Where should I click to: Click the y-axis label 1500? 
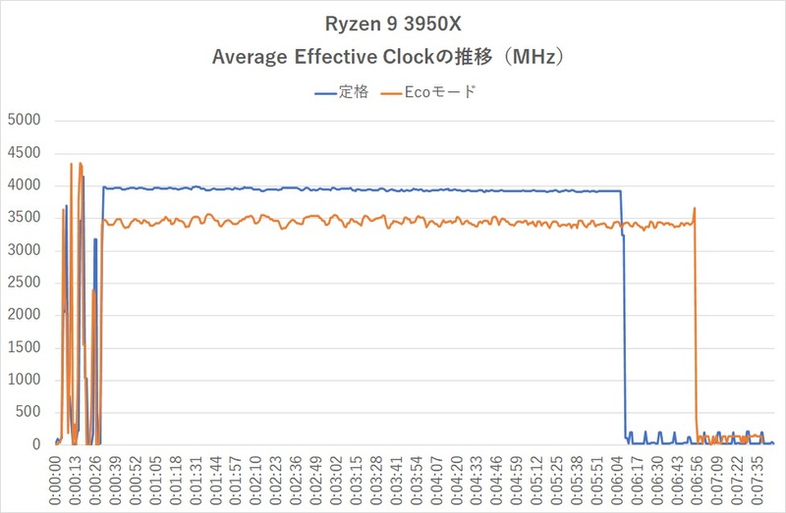tap(24, 347)
